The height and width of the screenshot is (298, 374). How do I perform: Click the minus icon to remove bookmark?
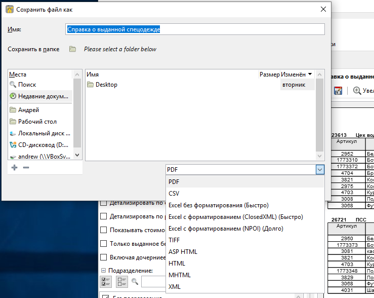point(26,167)
